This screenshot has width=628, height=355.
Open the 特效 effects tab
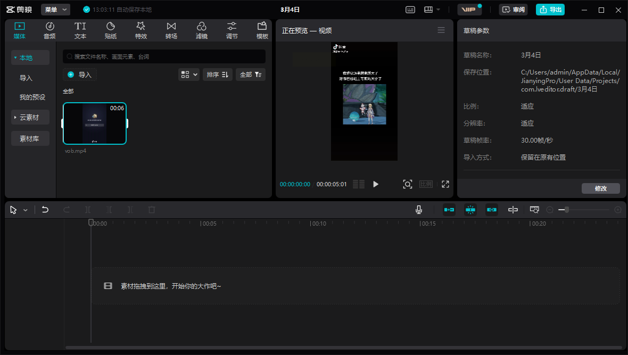(x=141, y=30)
